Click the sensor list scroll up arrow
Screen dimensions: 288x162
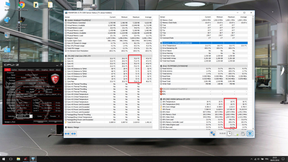[253, 17]
